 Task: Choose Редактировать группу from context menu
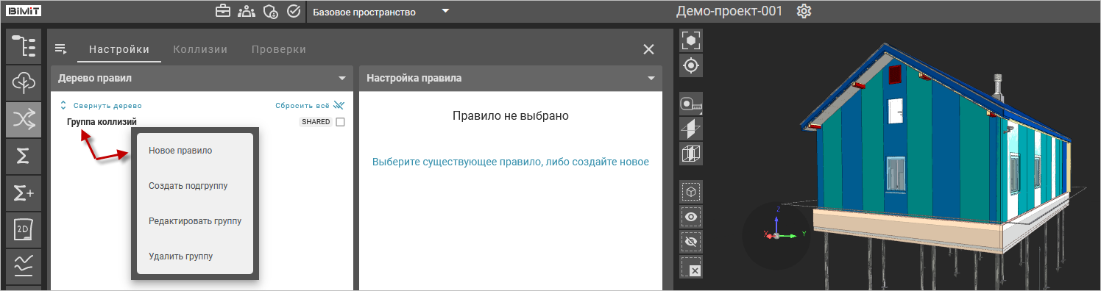click(x=194, y=221)
